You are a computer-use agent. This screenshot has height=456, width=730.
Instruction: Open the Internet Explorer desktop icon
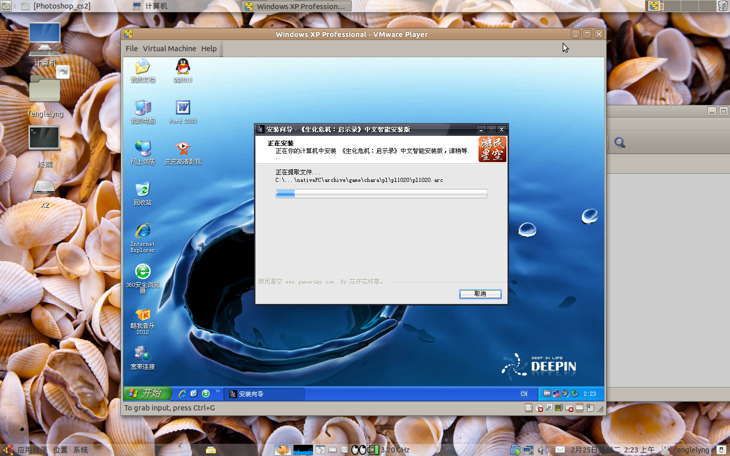[x=143, y=237]
